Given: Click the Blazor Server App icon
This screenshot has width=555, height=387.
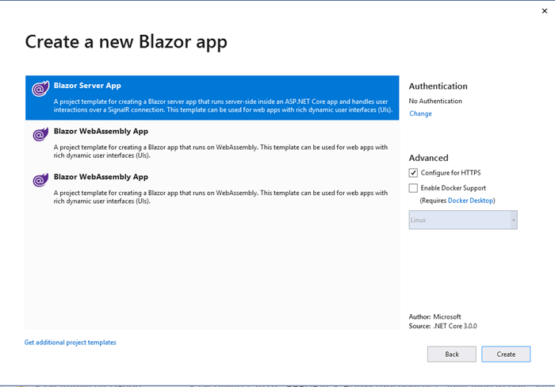Looking at the screenshot, I should tap(40, 89).
